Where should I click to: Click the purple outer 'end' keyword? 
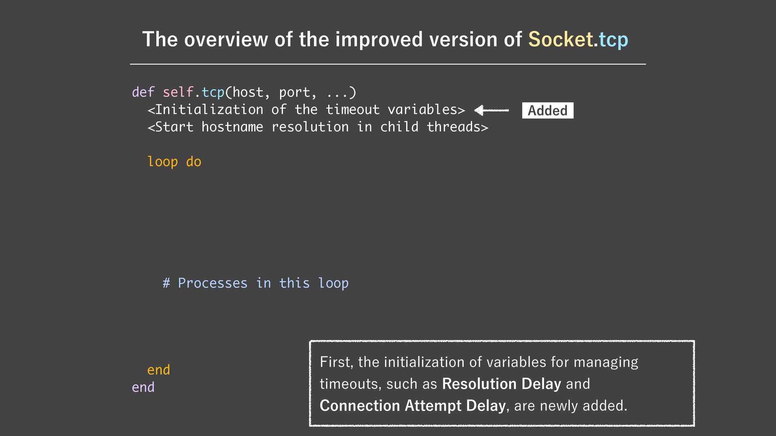[x=143, y=387]
